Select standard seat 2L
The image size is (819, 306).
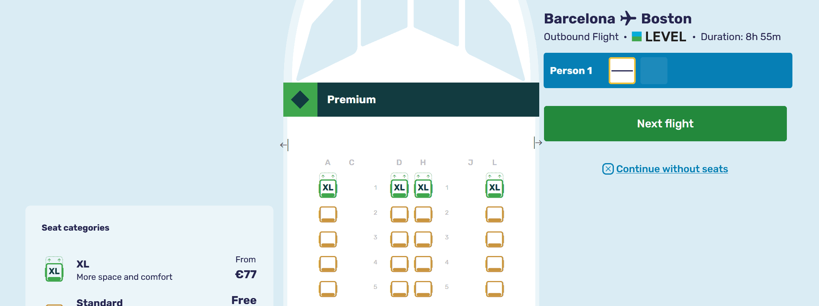point(494,214)
